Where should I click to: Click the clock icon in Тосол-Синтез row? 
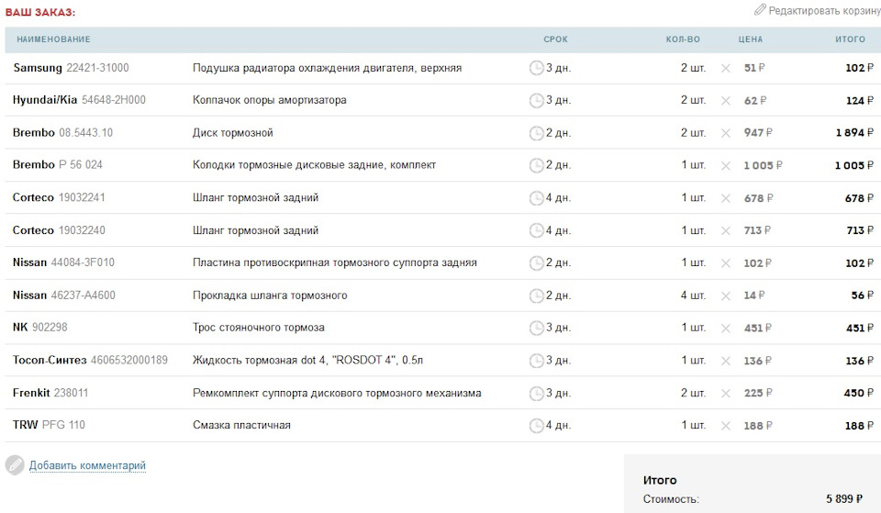(537, 360)
